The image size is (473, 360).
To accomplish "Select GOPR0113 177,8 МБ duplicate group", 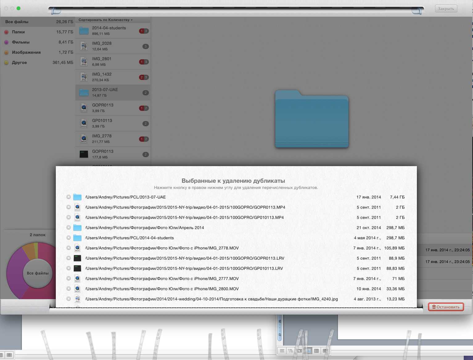I will (113, 154).
